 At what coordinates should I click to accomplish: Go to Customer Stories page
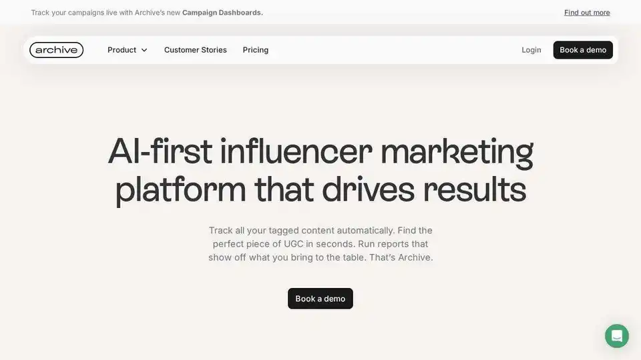[196, 50]
